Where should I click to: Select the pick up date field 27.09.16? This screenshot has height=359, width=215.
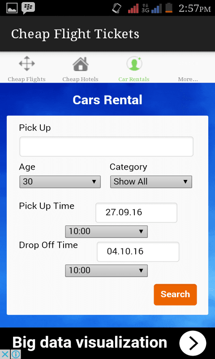coord(137,212)
